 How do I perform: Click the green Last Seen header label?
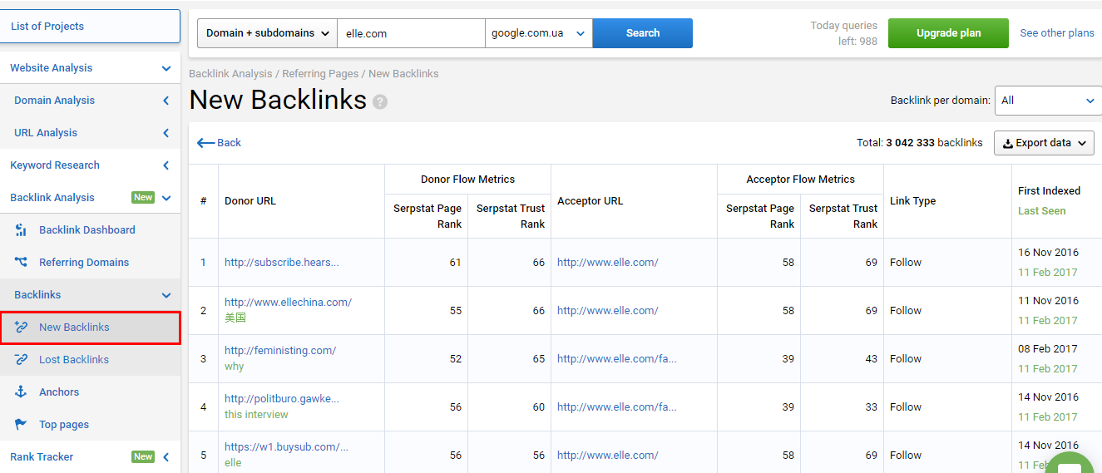pos(1041,211)
